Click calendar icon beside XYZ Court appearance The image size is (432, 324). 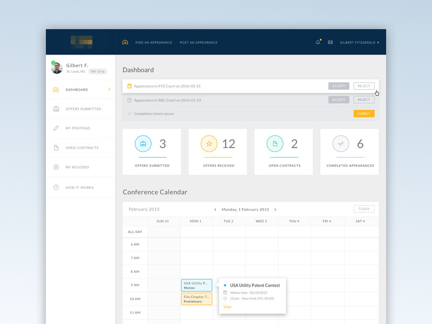click(129, 86)
